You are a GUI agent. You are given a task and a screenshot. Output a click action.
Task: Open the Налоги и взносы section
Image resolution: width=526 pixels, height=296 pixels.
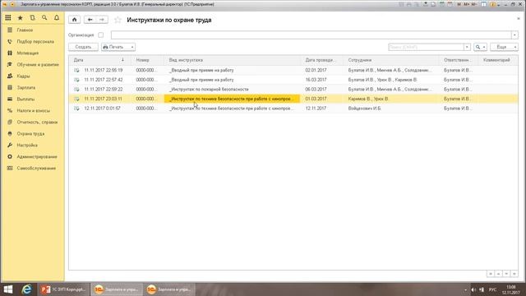pyautogui.click(x=33, y=110)
